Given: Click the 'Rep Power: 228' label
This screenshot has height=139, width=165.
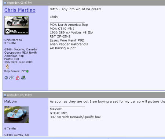Looking at the screenshot, I should coord(15,71).
